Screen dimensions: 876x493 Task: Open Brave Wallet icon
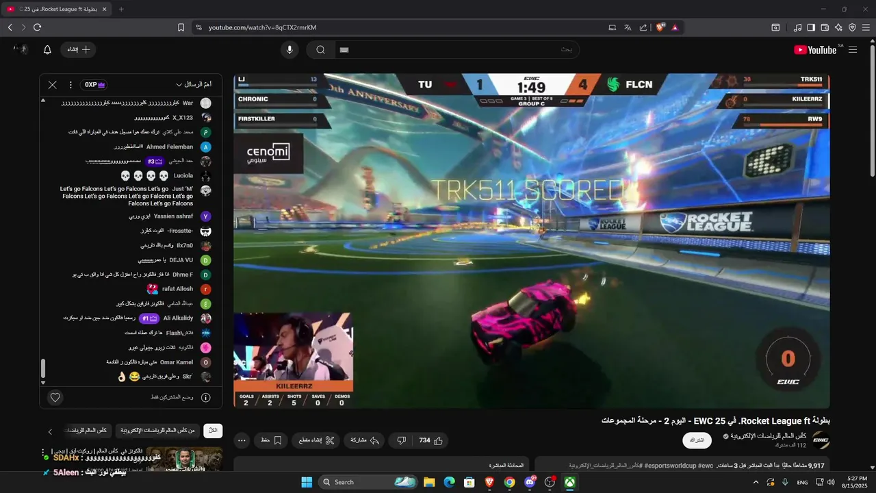click(825, 27)
